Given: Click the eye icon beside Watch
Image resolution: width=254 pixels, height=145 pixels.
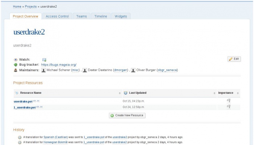Looking at the screenshot, I should [x=16, y=60].
